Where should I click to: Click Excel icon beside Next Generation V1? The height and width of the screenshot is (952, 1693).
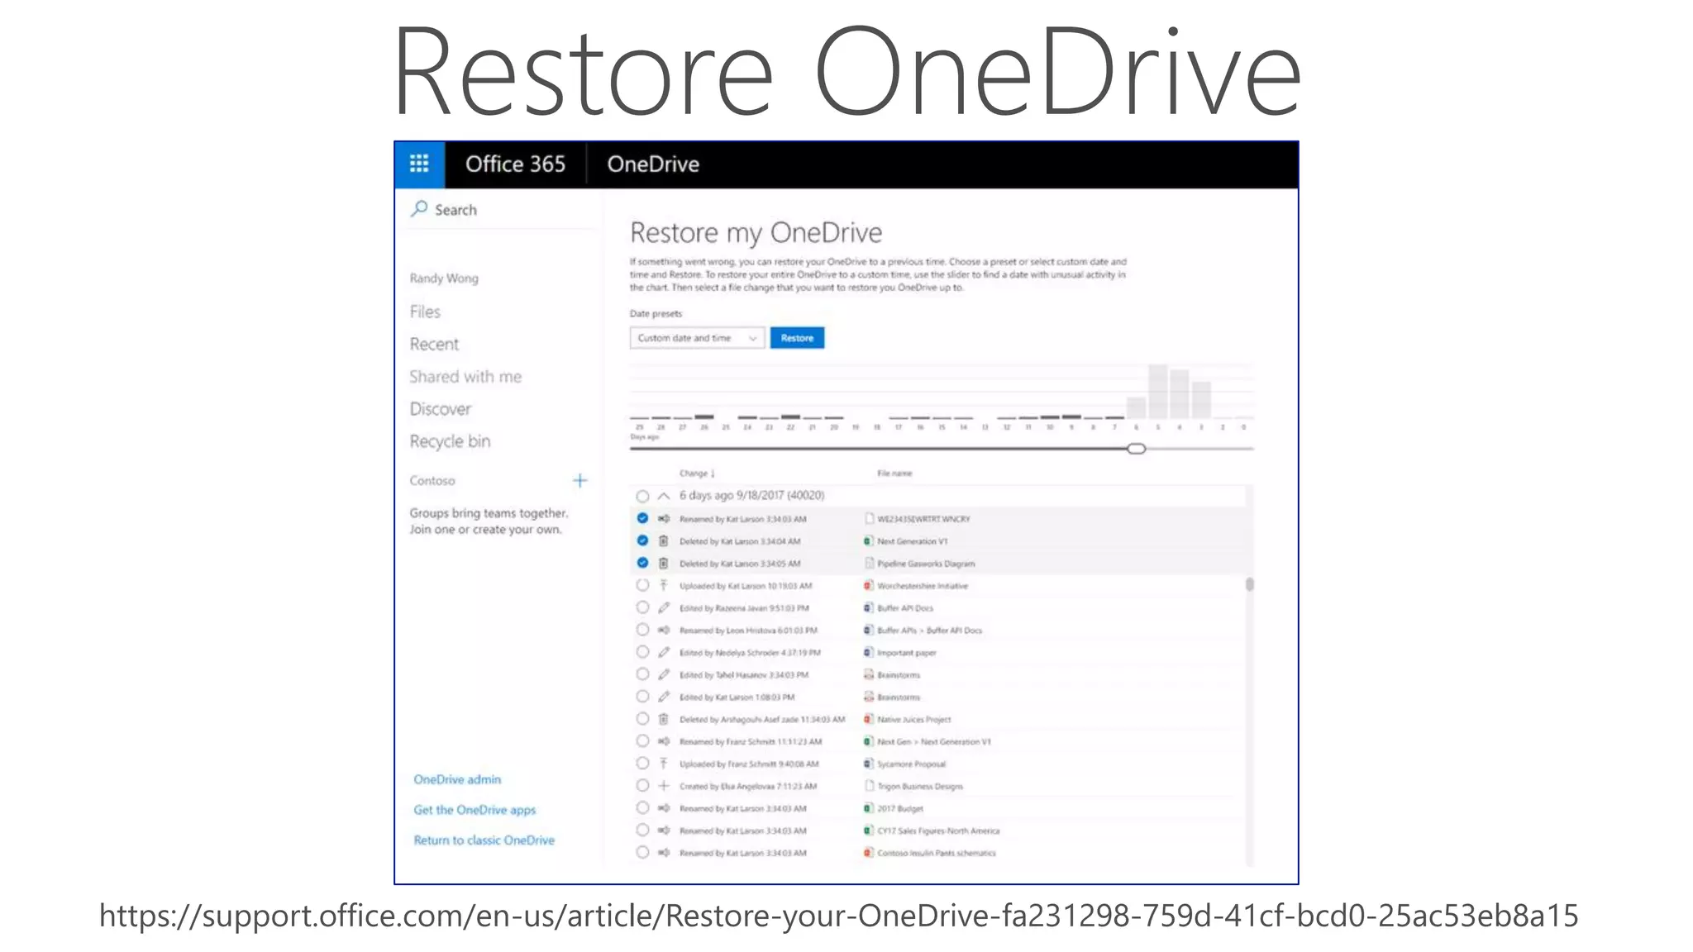point(869,541)
